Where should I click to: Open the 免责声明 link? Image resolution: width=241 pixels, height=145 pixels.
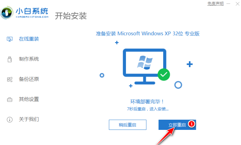click(216, 4)
